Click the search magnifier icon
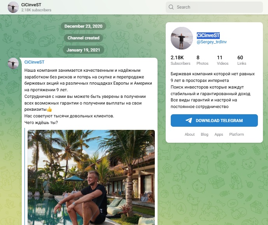The height and width of the screenshot is (225, 268). (172, 7)
